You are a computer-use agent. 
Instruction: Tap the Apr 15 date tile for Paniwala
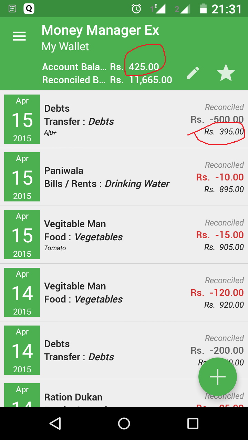coord(22,177)
